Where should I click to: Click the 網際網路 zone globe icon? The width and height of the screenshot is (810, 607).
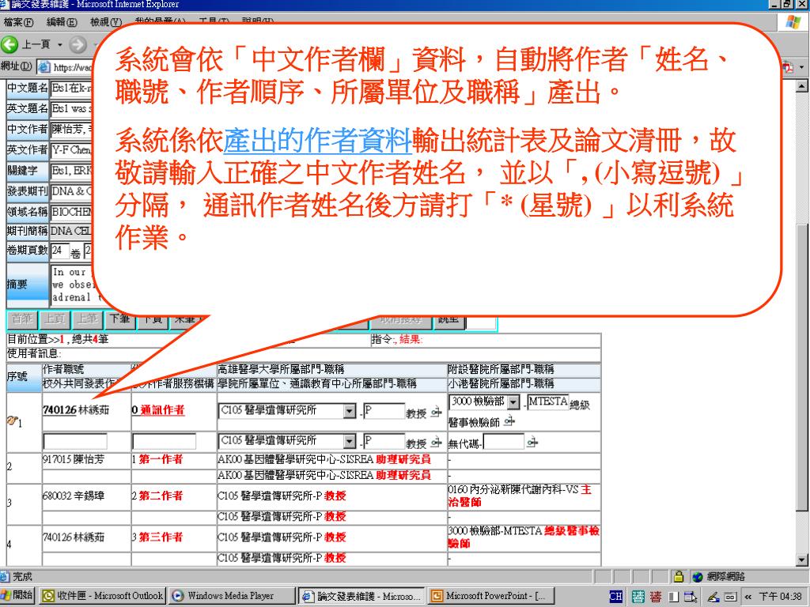coord(698,576)
